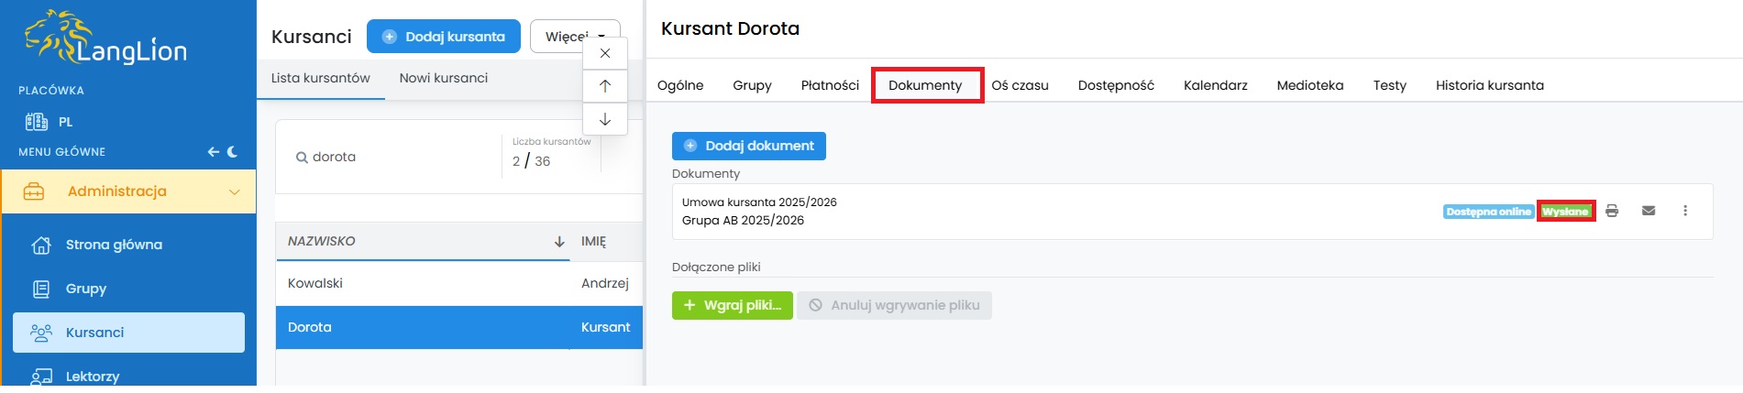Jump to previous result with up arrow
Viewport: 1743px width, 393px height.
(605, 86)
